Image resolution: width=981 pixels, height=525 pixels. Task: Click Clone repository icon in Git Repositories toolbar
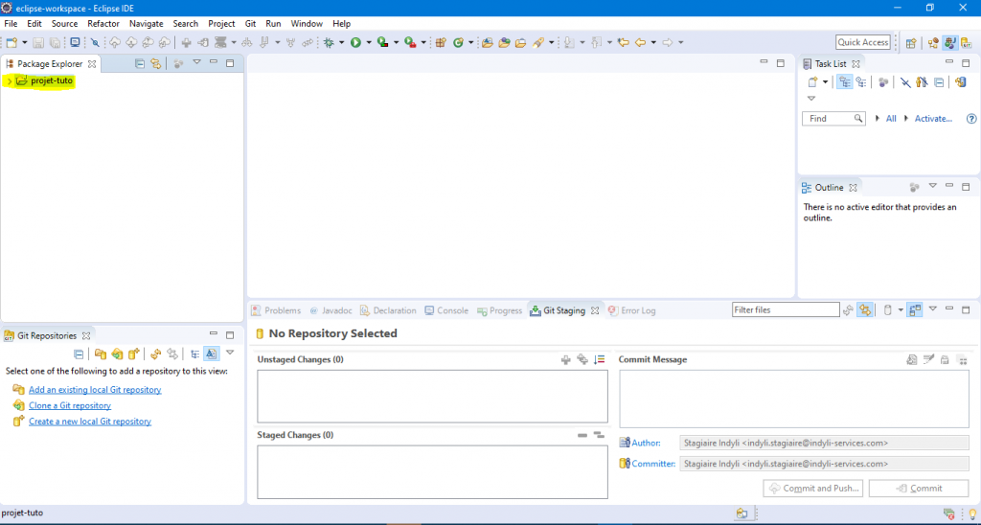(x=117, y=354)
